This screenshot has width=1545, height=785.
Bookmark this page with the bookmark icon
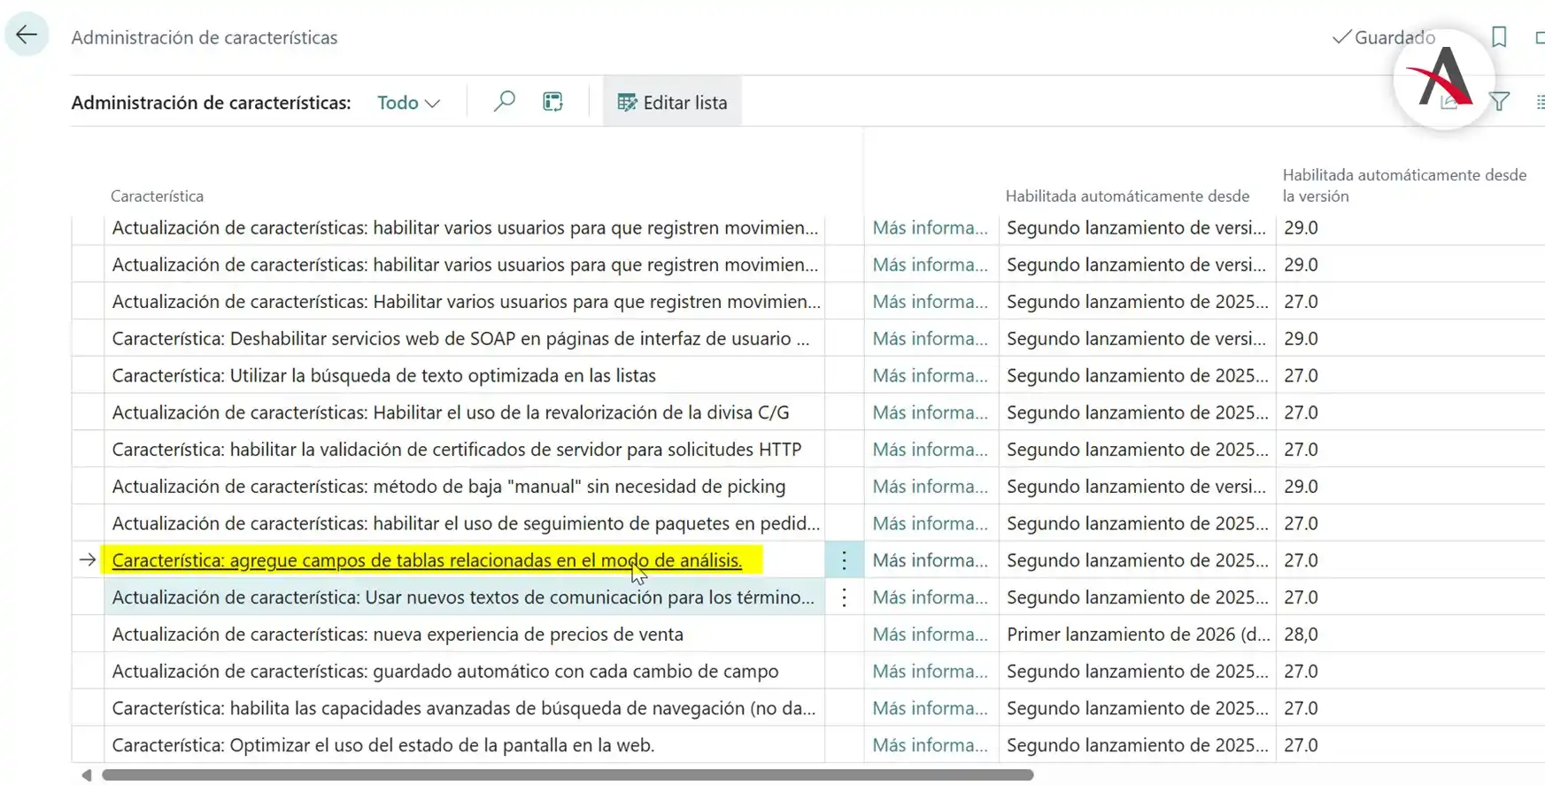coord(1498,37)
